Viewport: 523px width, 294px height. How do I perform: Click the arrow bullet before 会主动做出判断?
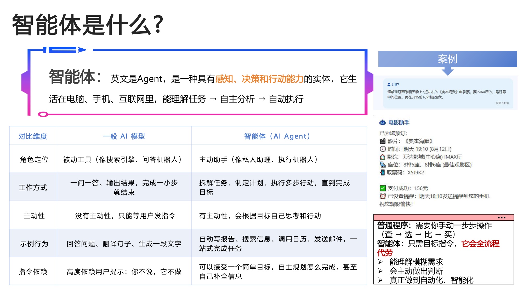tap(380, 271)
